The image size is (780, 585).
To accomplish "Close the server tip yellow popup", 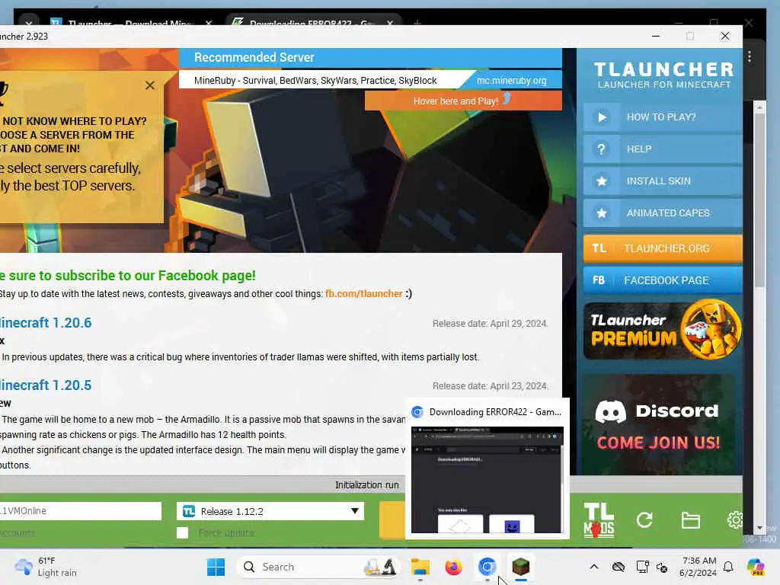I will [150, 85].
